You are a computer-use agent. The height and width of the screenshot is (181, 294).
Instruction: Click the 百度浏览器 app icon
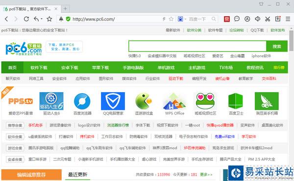[82, 101]
